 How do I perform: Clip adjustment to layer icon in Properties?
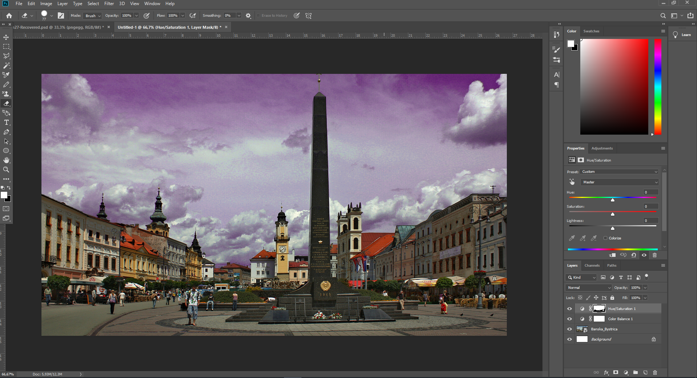(x=613, y=255)
